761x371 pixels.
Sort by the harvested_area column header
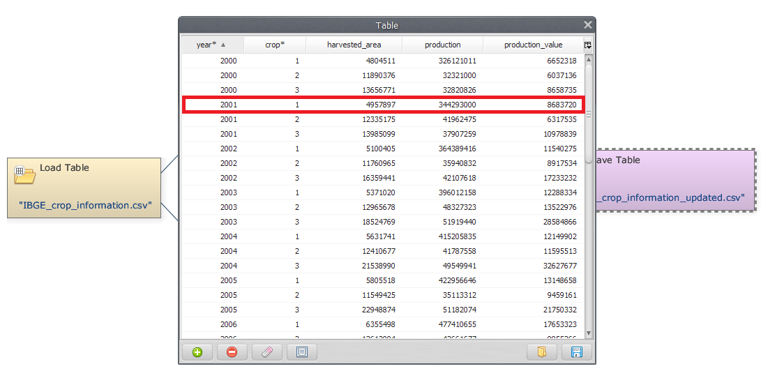(354, 45)
